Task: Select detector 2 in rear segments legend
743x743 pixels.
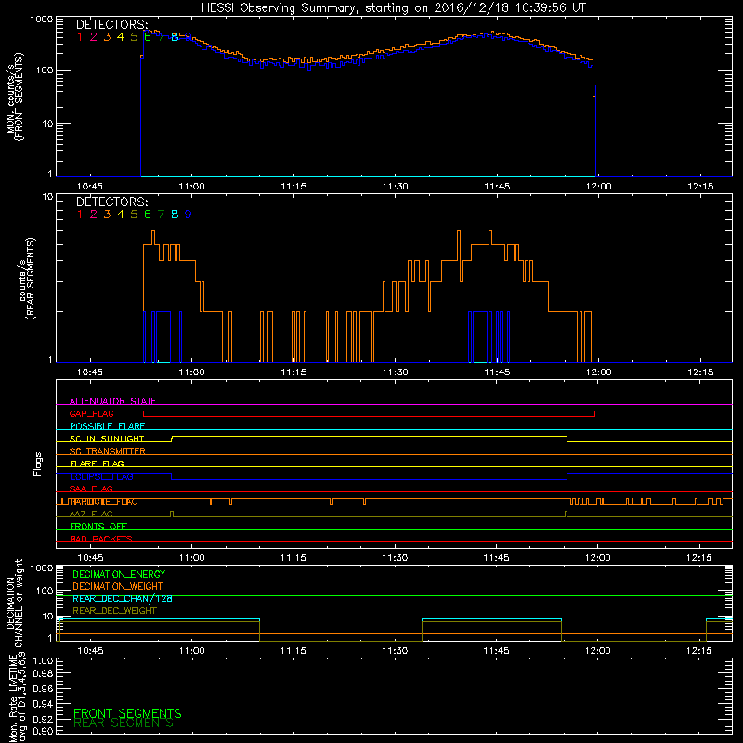Action: [x=94, y=215]
